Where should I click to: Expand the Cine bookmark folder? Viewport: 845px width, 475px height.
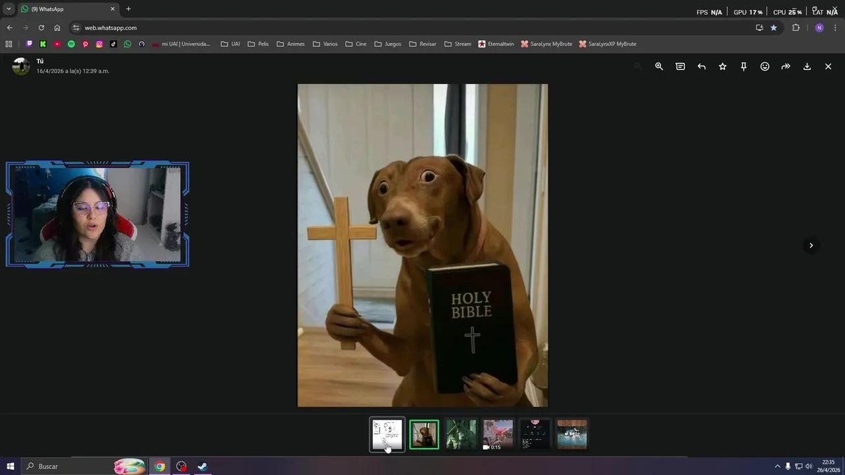[x=356, y=44]
